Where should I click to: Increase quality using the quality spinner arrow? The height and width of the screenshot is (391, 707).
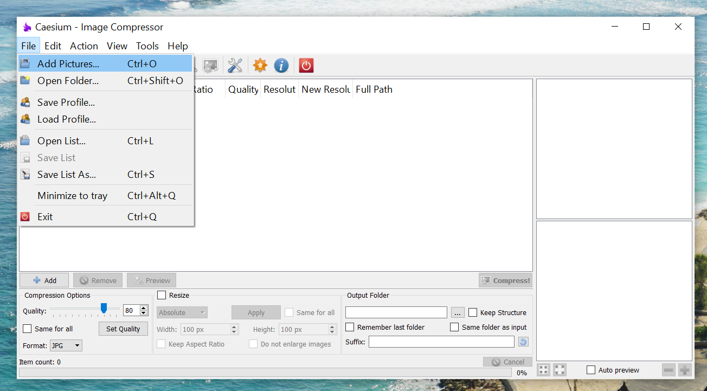(143, 307)
